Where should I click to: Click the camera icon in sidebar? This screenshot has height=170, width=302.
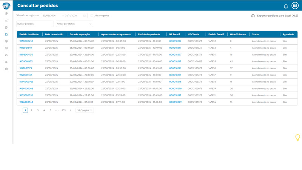pos(6,48)
